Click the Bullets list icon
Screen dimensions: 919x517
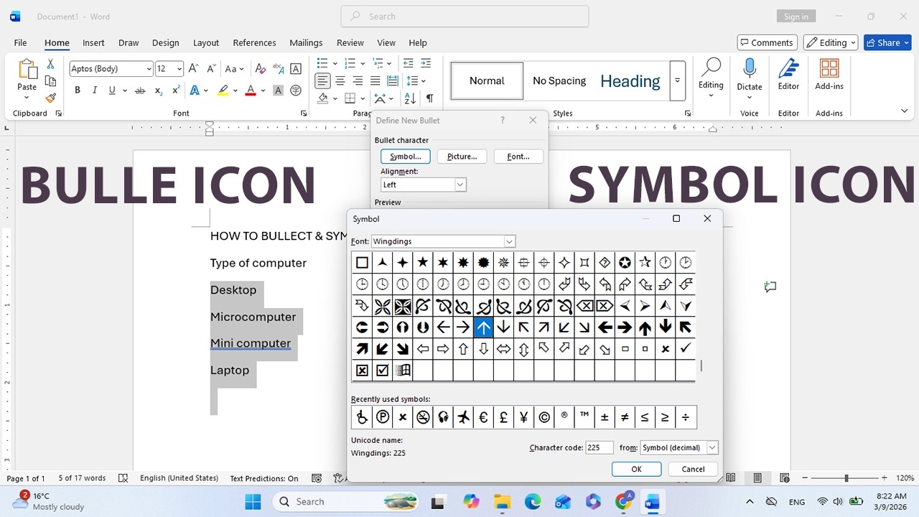tap(322, 63)
